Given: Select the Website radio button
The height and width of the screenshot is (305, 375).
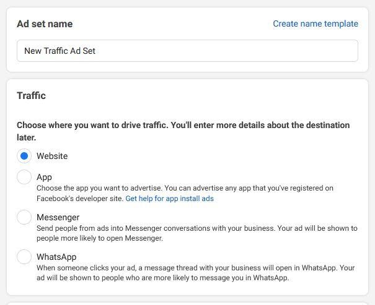Looking at the screenshot, I should click(x=24, y=156).
